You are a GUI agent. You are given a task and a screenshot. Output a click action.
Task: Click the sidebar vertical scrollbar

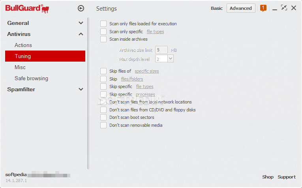(88, 94)
